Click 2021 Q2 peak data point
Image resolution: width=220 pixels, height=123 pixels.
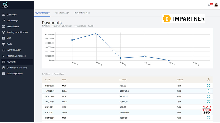coord(96,33)
